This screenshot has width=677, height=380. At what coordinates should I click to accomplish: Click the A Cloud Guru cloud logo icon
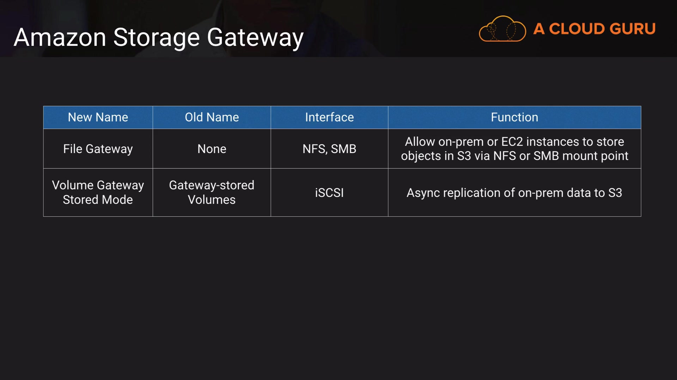point(502,29)
